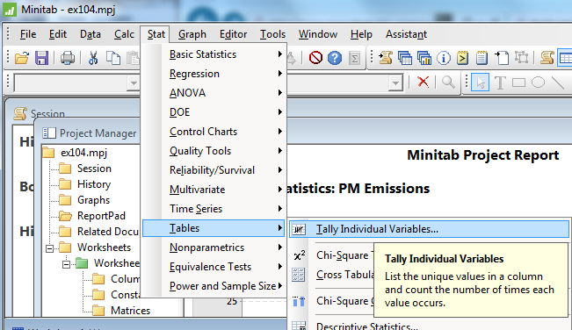The image size is (572, 330).
Task: Click the Cut scissors icon
Action: 93,58
